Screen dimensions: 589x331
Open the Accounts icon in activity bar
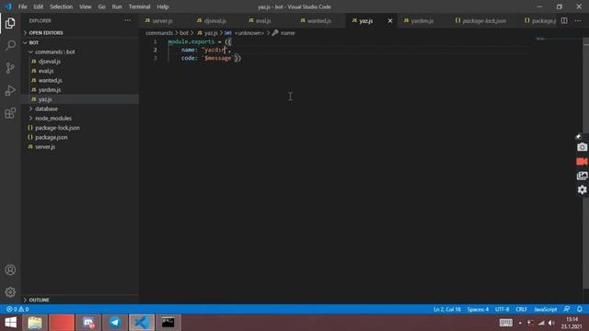[x=10, y=269]
